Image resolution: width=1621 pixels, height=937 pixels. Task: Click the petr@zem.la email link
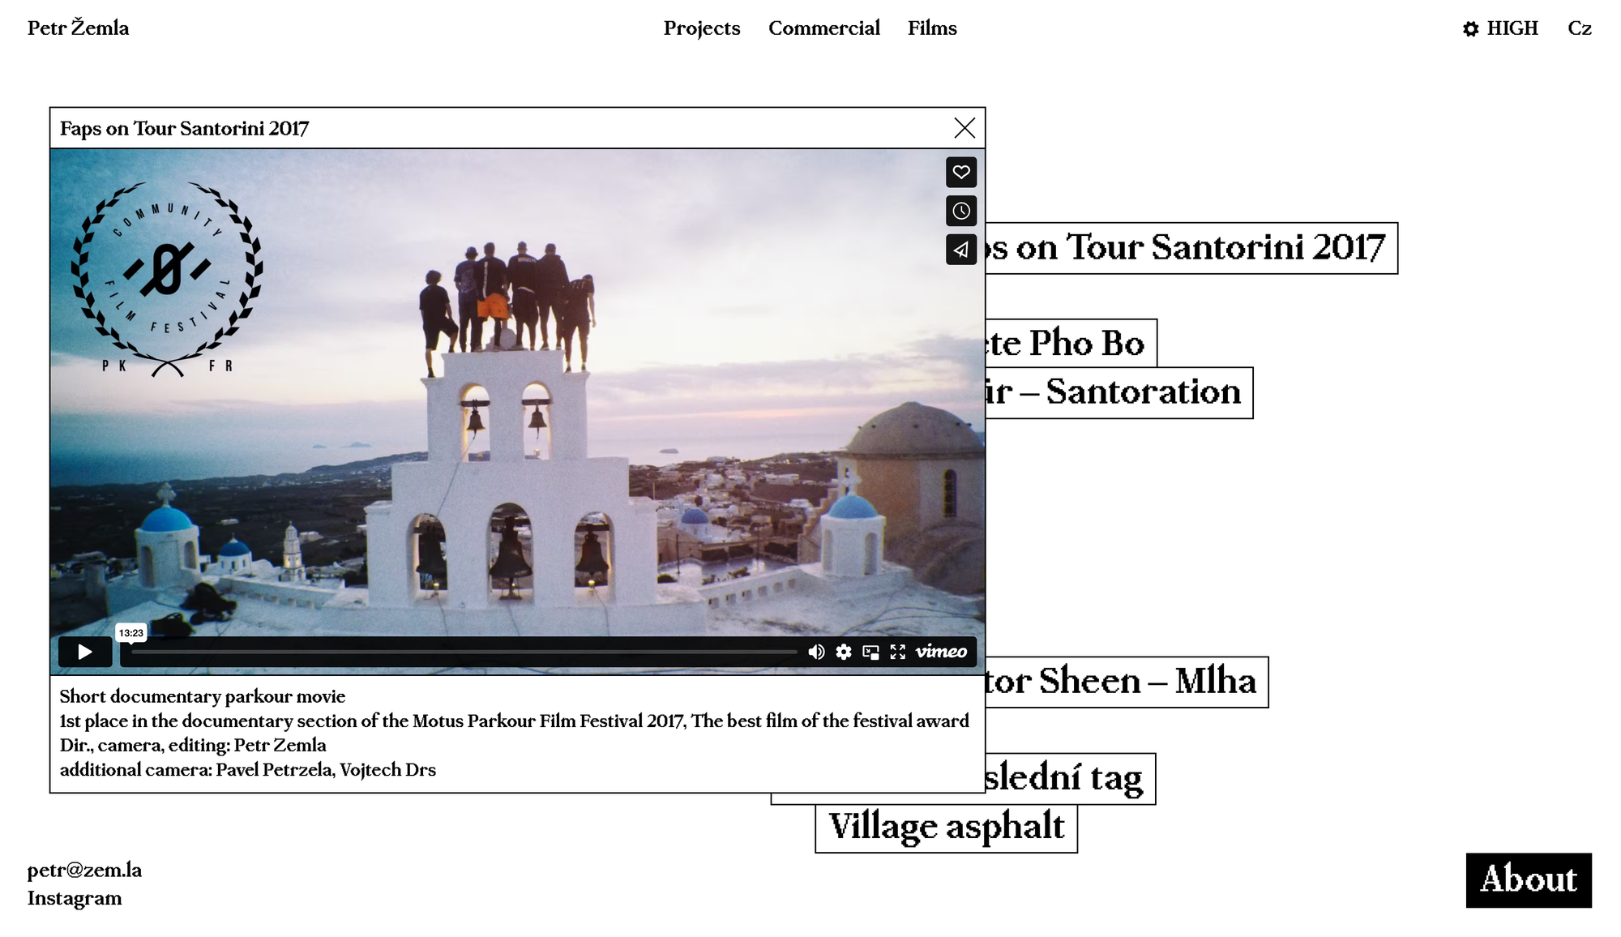[84, 870]
